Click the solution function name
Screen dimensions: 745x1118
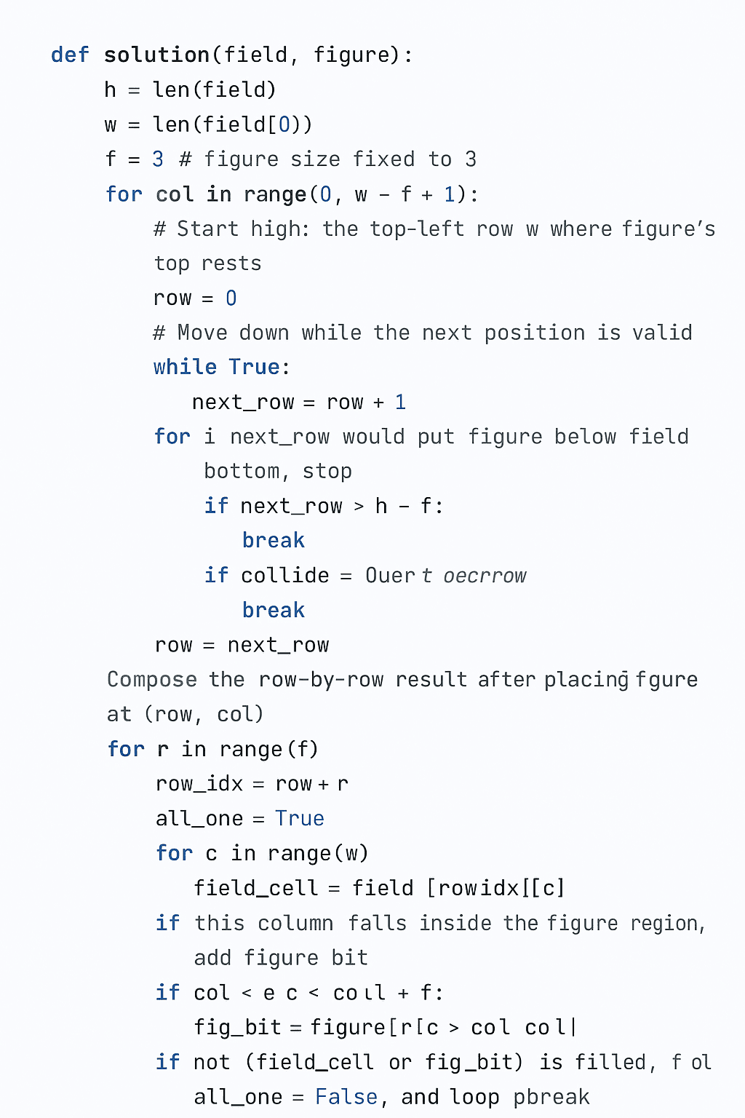coord(156,55)
